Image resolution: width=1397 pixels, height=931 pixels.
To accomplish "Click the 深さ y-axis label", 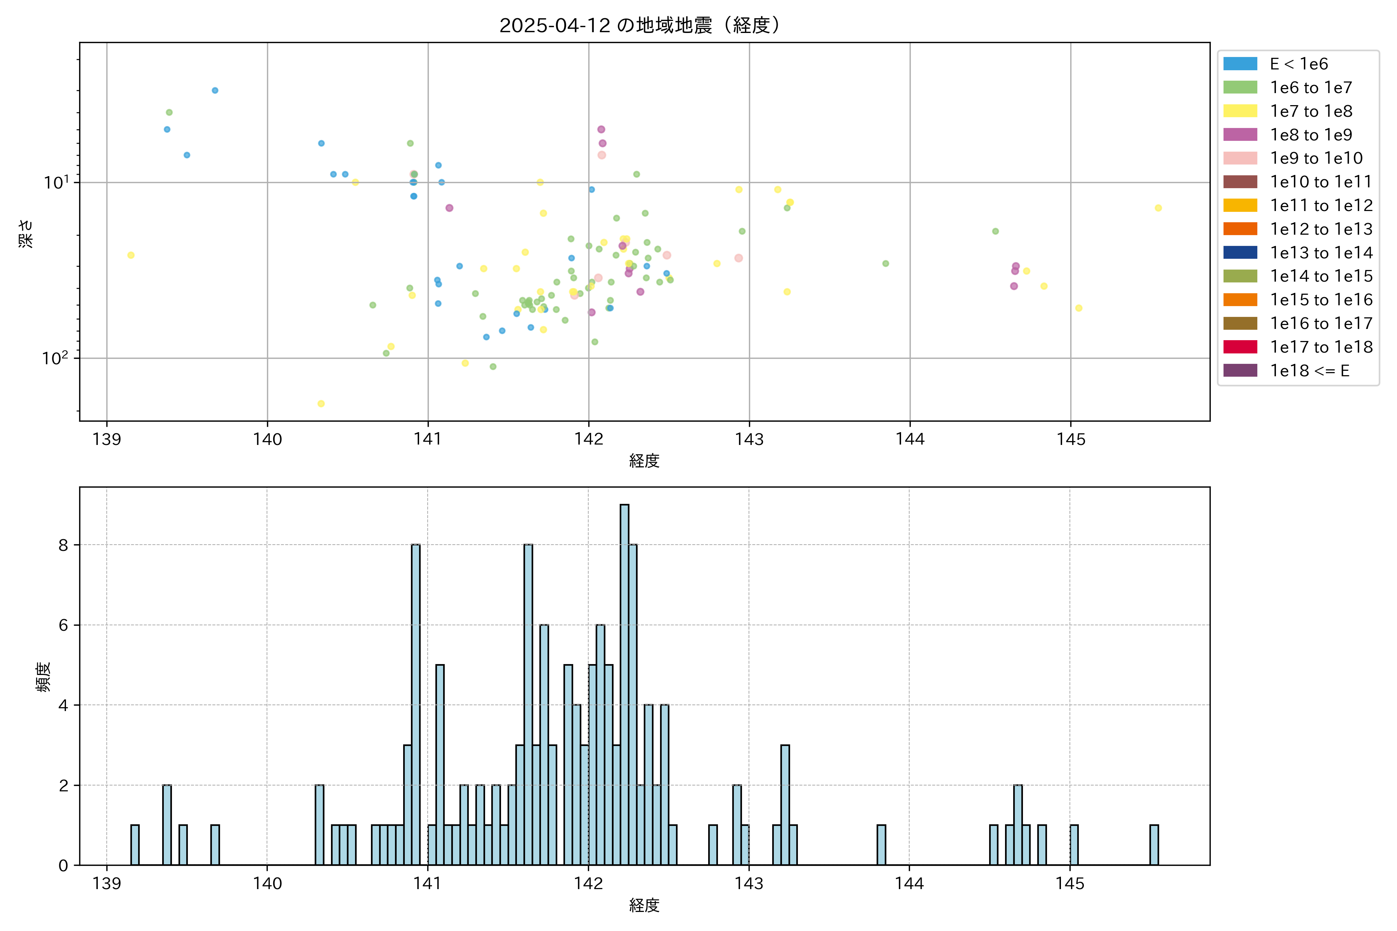I will click(26, 234).
